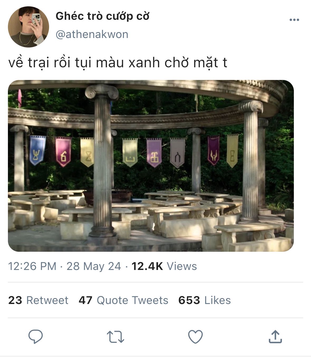Click the 12:26 PM timestamp
The width and height of the screenshot is (311, 361).
(x=32, y=266)
